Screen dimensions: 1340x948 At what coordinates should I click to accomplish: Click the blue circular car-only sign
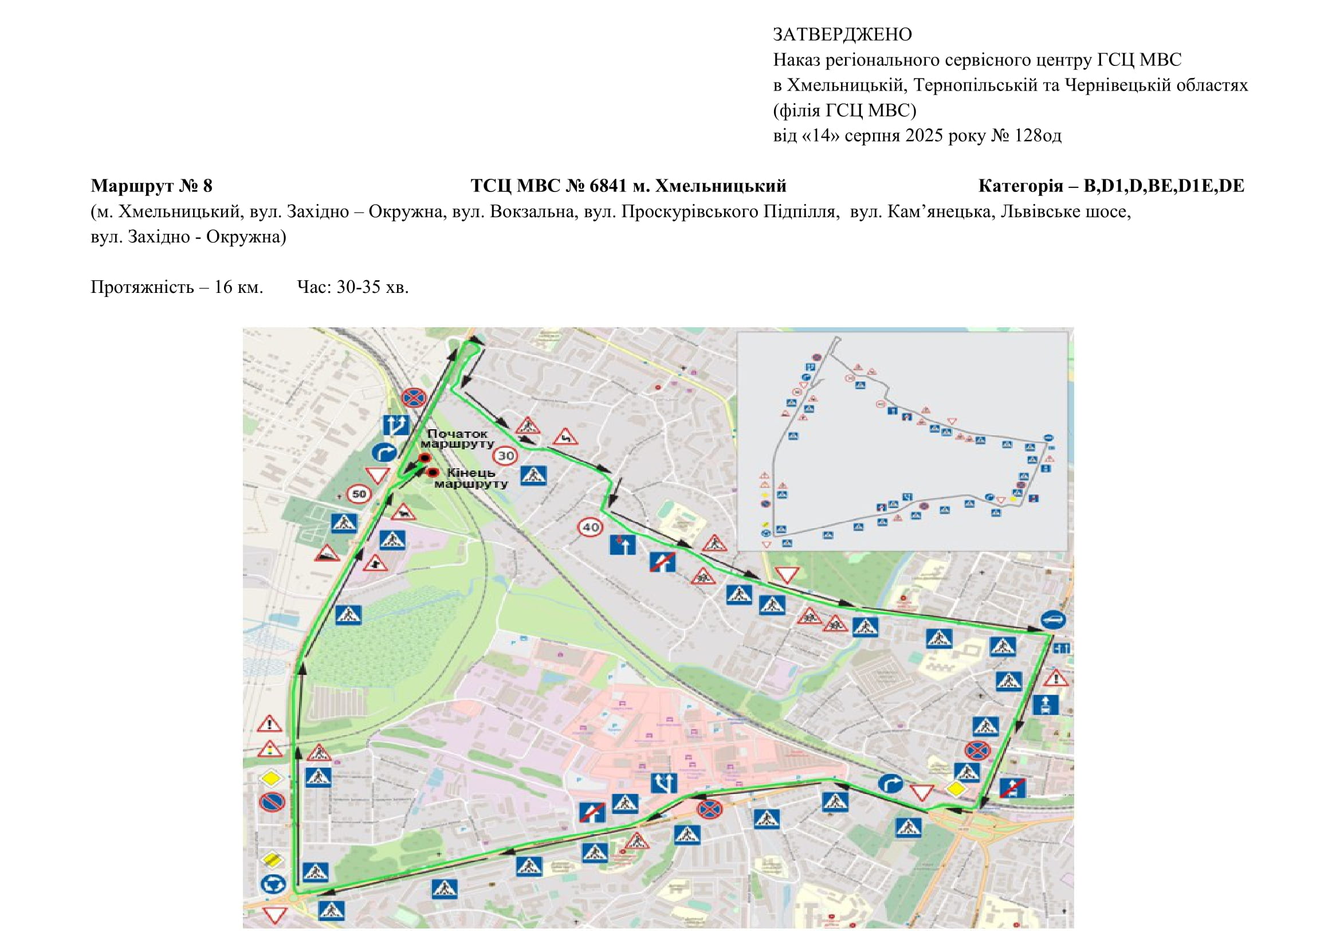click(x=1053, y=620)
